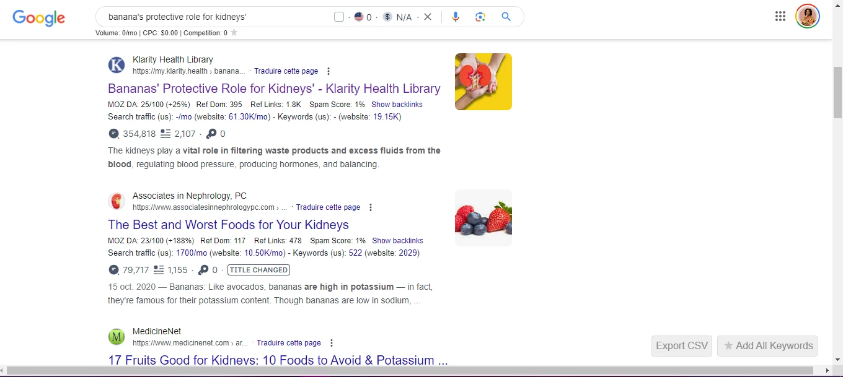
Task: Show backlinks for Associates in Nephrology result
Action: tap(397, 241)
